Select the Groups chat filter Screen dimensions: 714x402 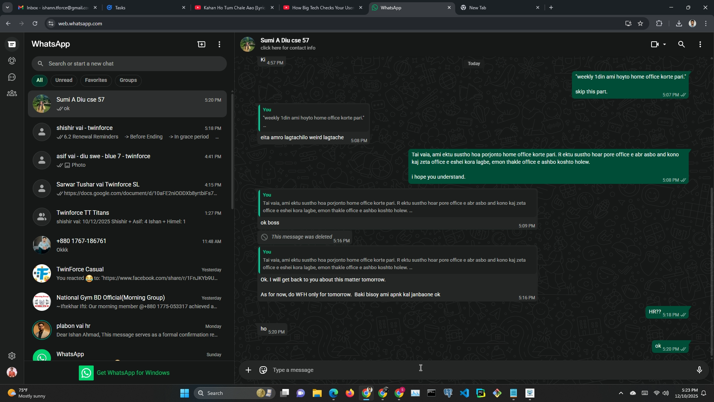(x=128, y=80)
